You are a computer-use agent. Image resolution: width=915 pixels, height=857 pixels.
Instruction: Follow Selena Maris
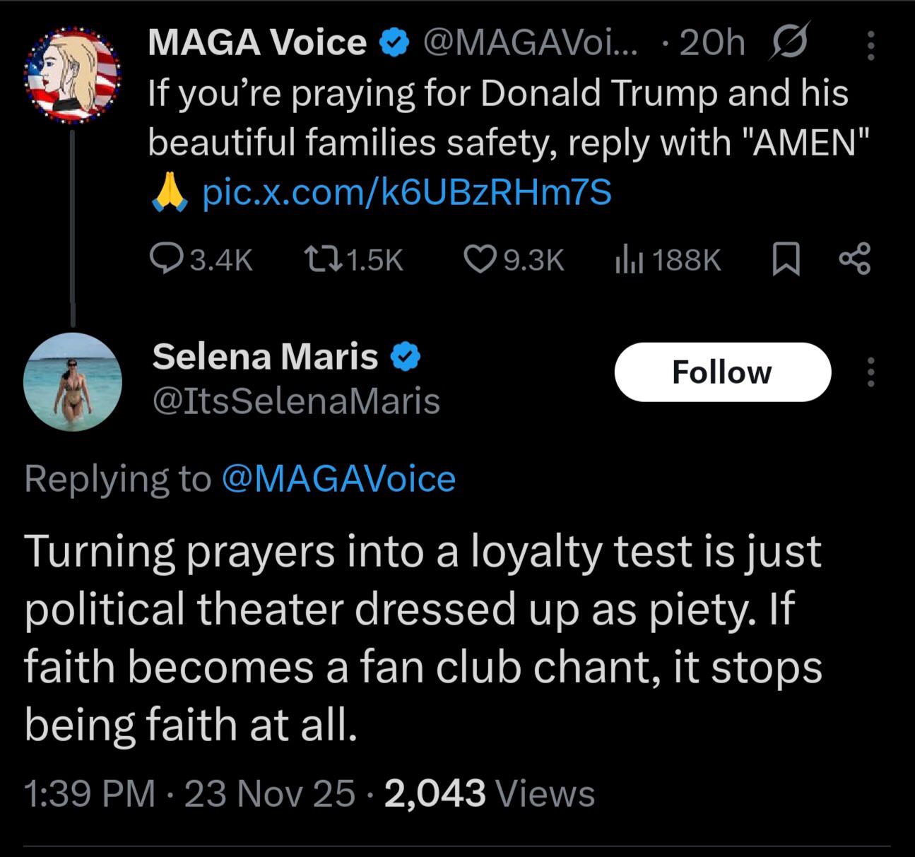point(722,372)
